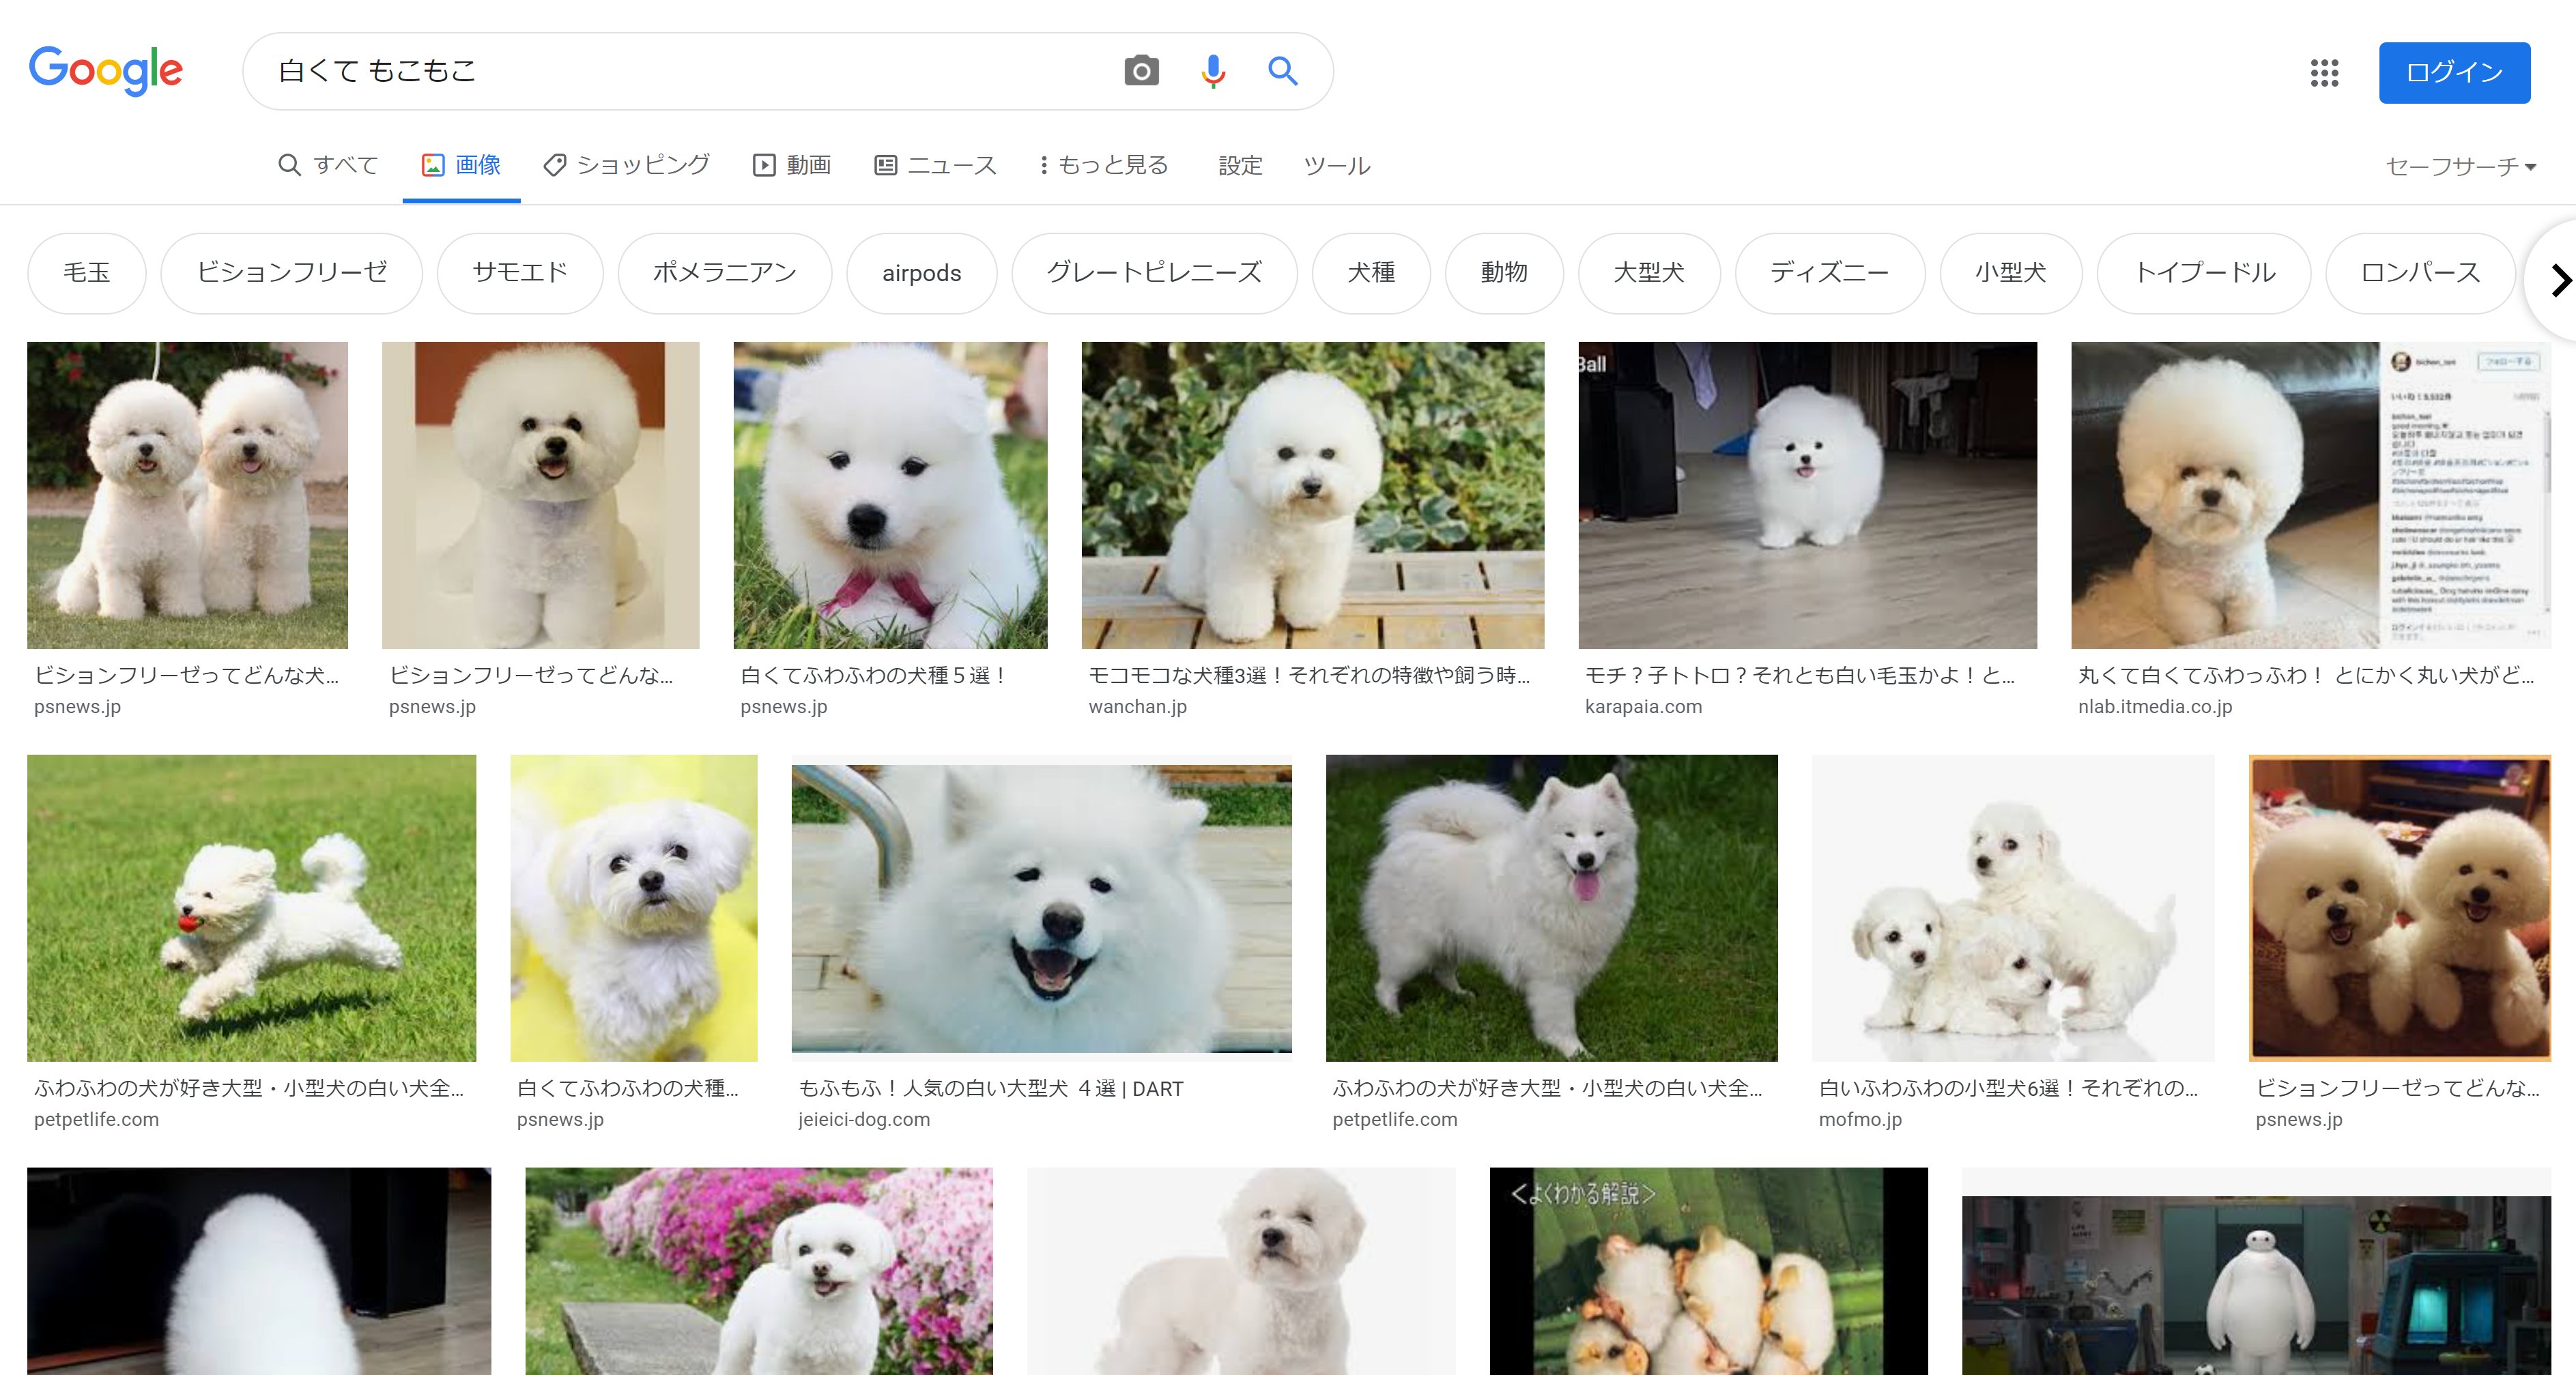Viewport: 2576px width, 1375px height.
Task: Choose the ディズニー chip
Action: (x=1829, y=273)
